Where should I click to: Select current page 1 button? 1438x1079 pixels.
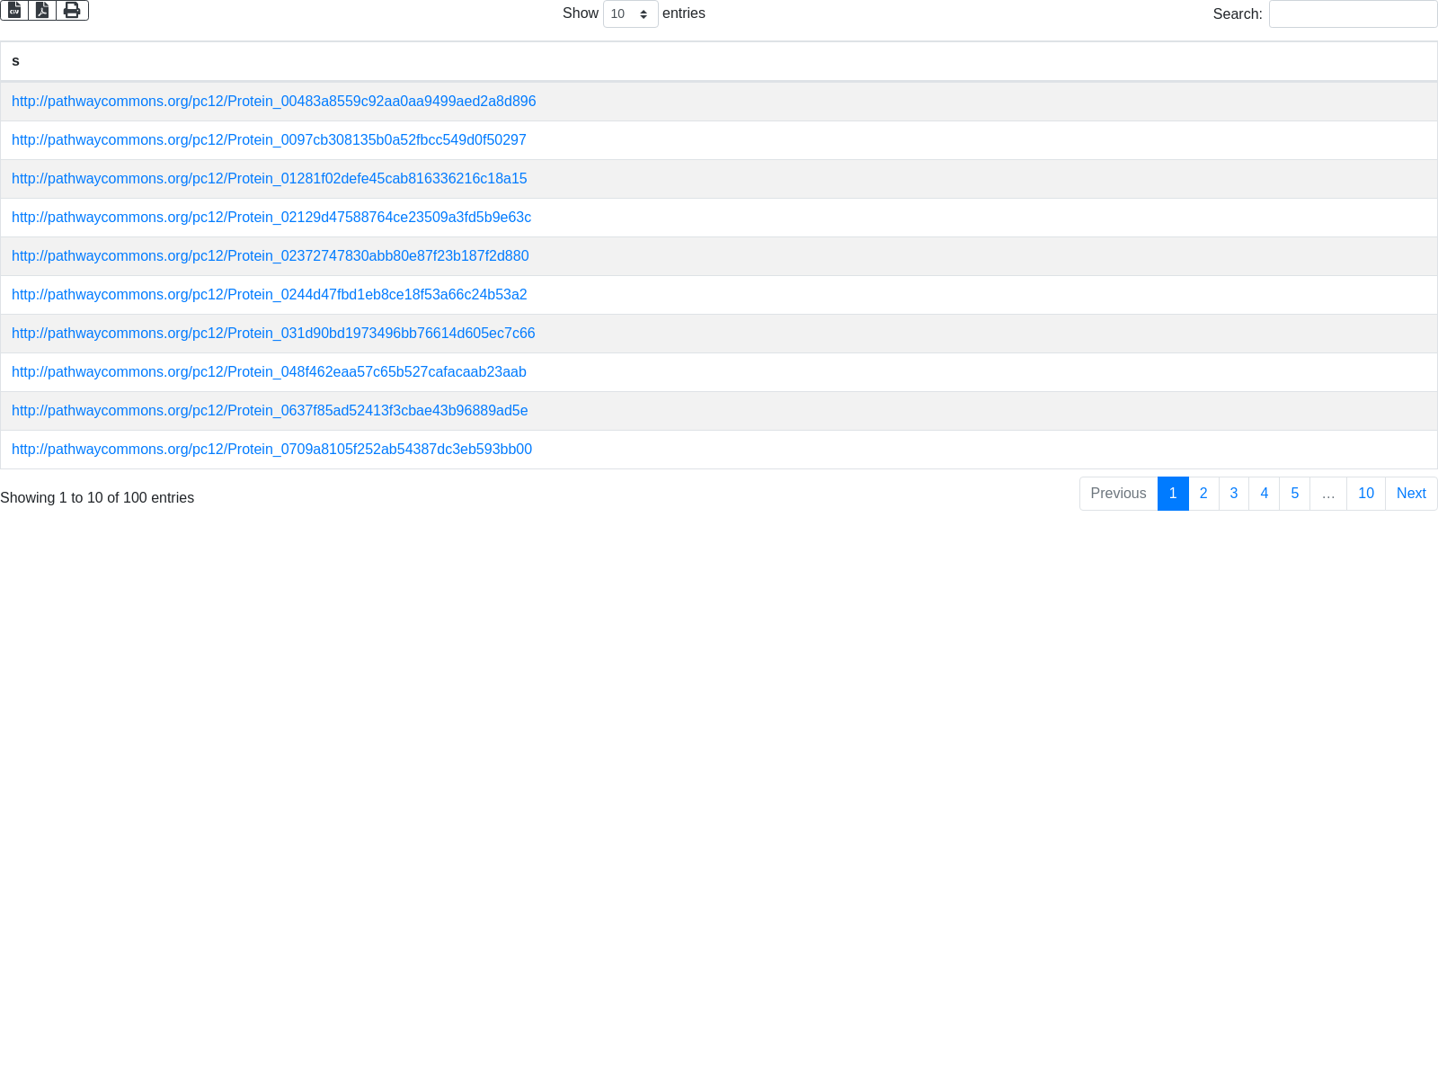click(1173, 494)
